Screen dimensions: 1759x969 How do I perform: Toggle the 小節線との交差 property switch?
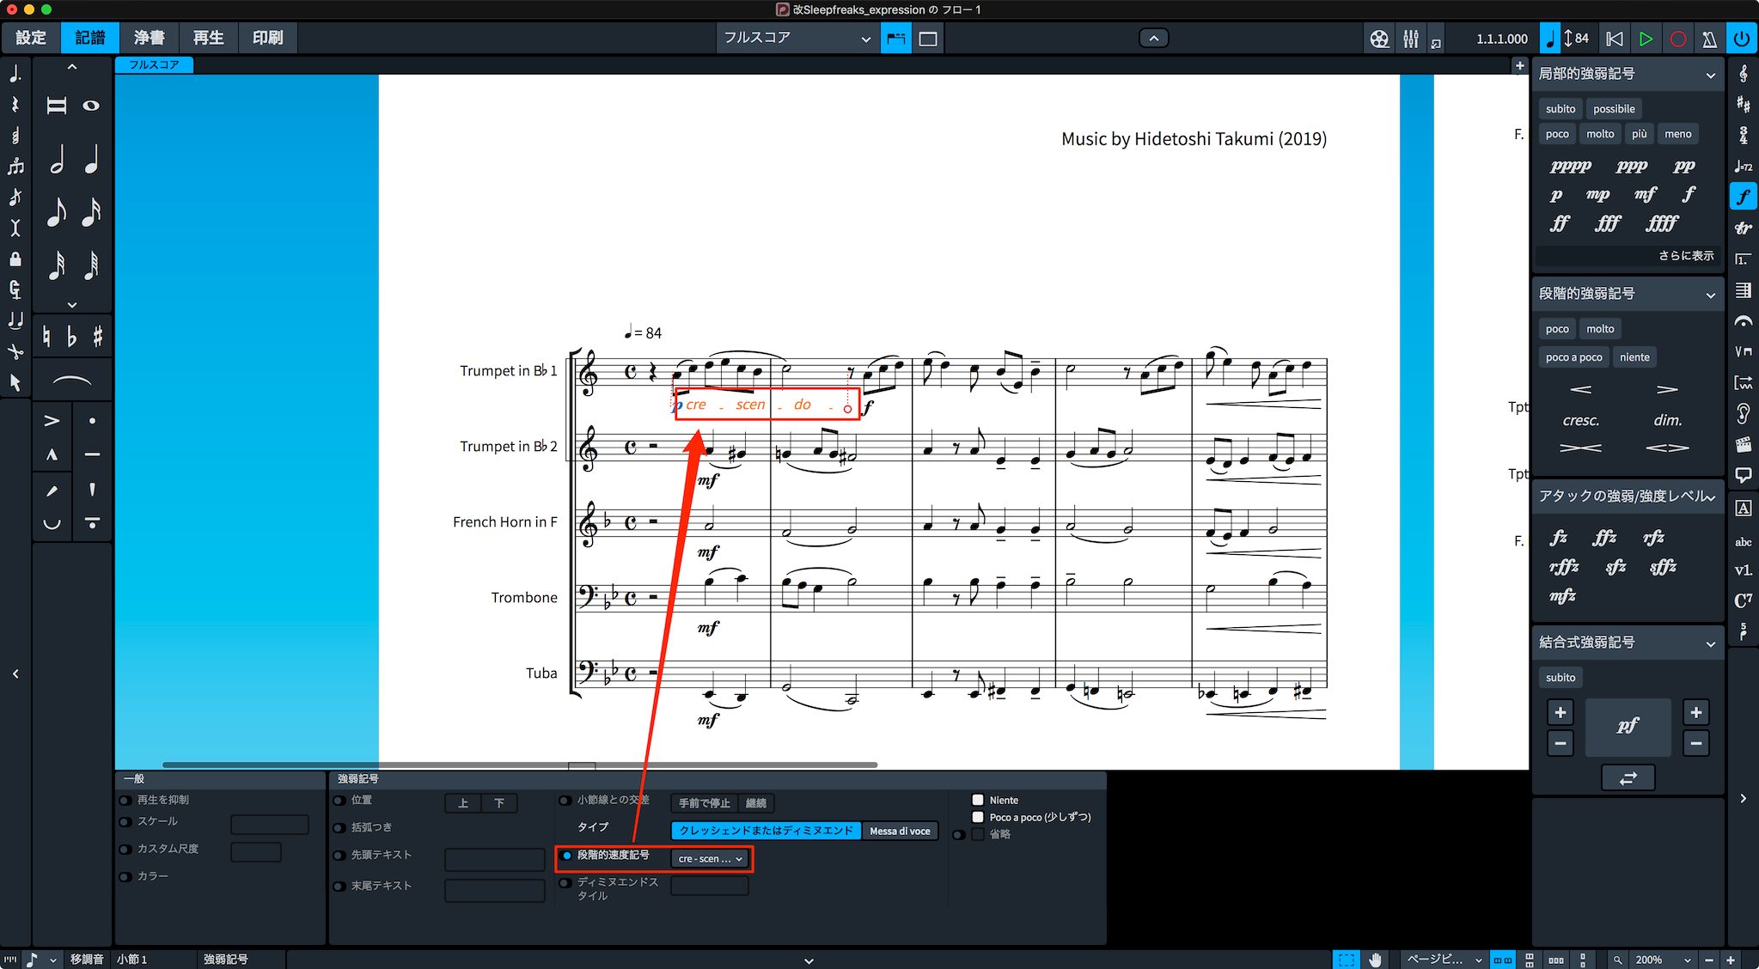(565, 801)
